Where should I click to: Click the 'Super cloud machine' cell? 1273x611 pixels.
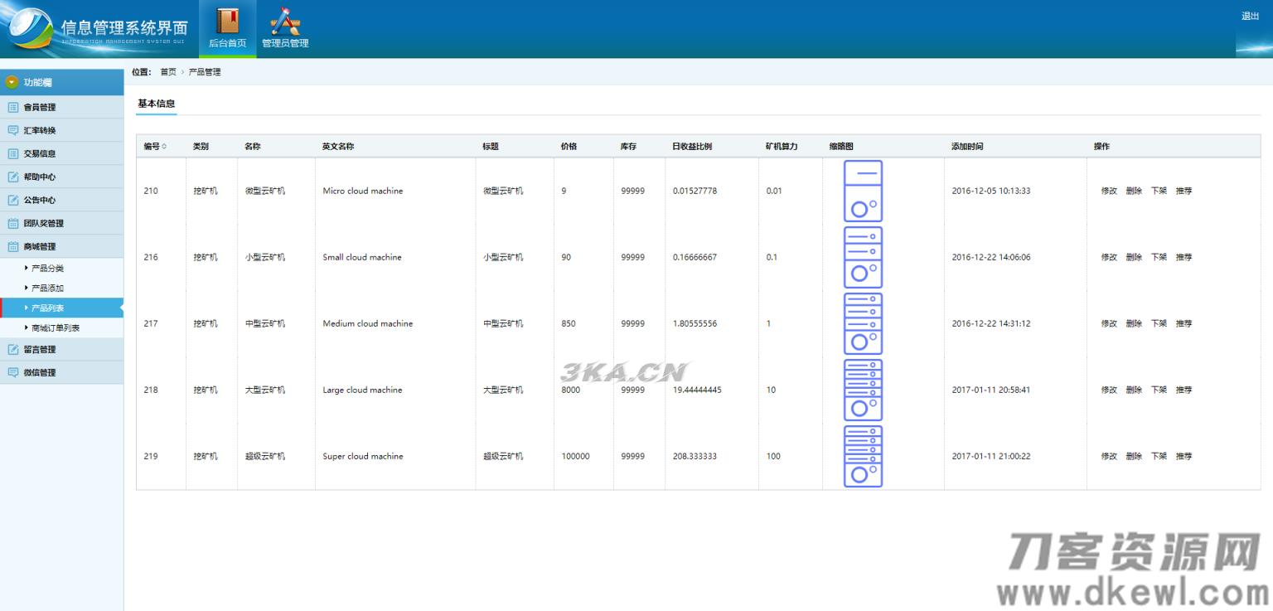[363, 456]
